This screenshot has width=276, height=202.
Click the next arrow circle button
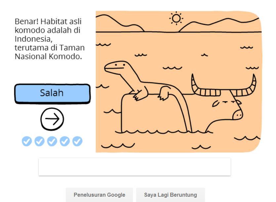[x=52, y=119]
